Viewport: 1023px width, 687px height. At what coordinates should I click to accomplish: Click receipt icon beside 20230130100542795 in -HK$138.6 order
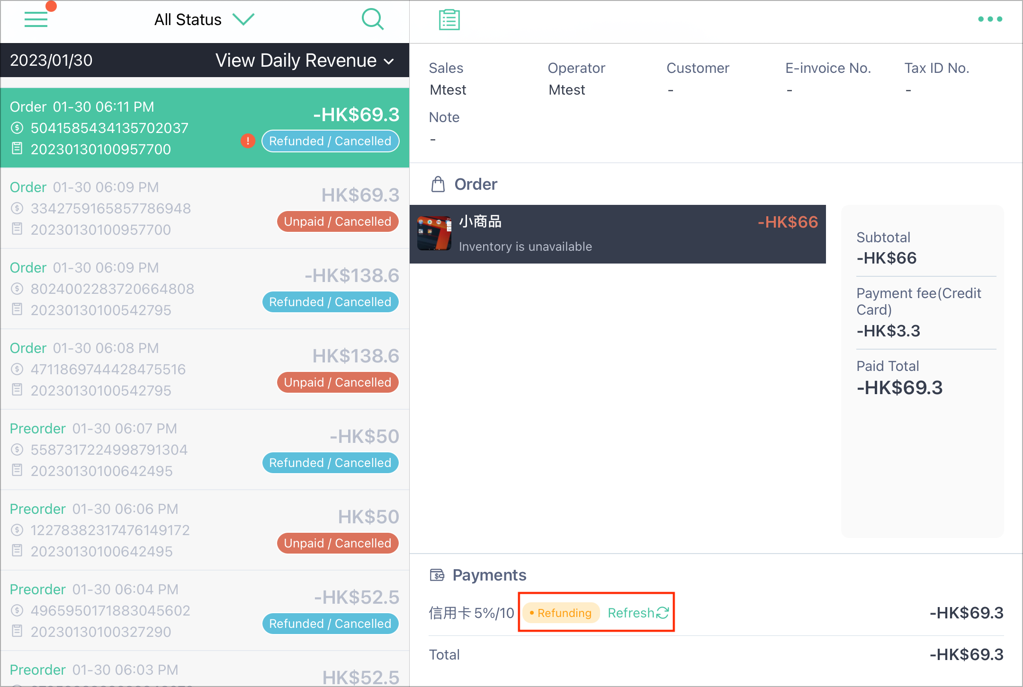click(17, 309)
